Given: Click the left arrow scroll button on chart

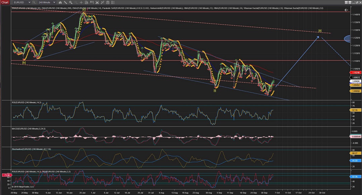Looking at the screenshot, I should tap(346, 10).
